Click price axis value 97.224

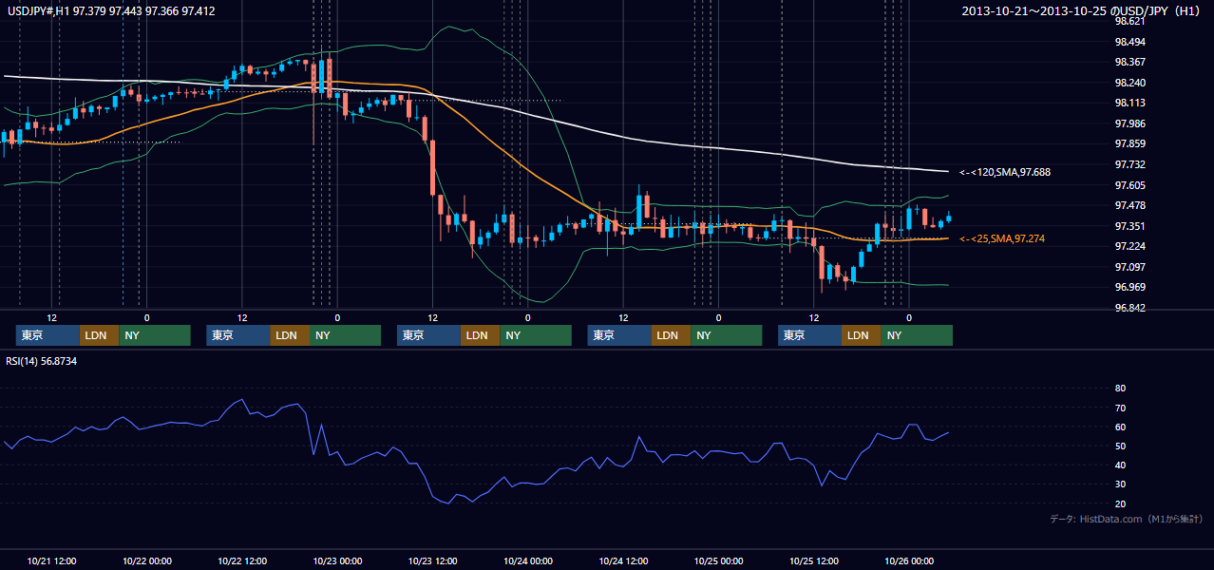1129,246
